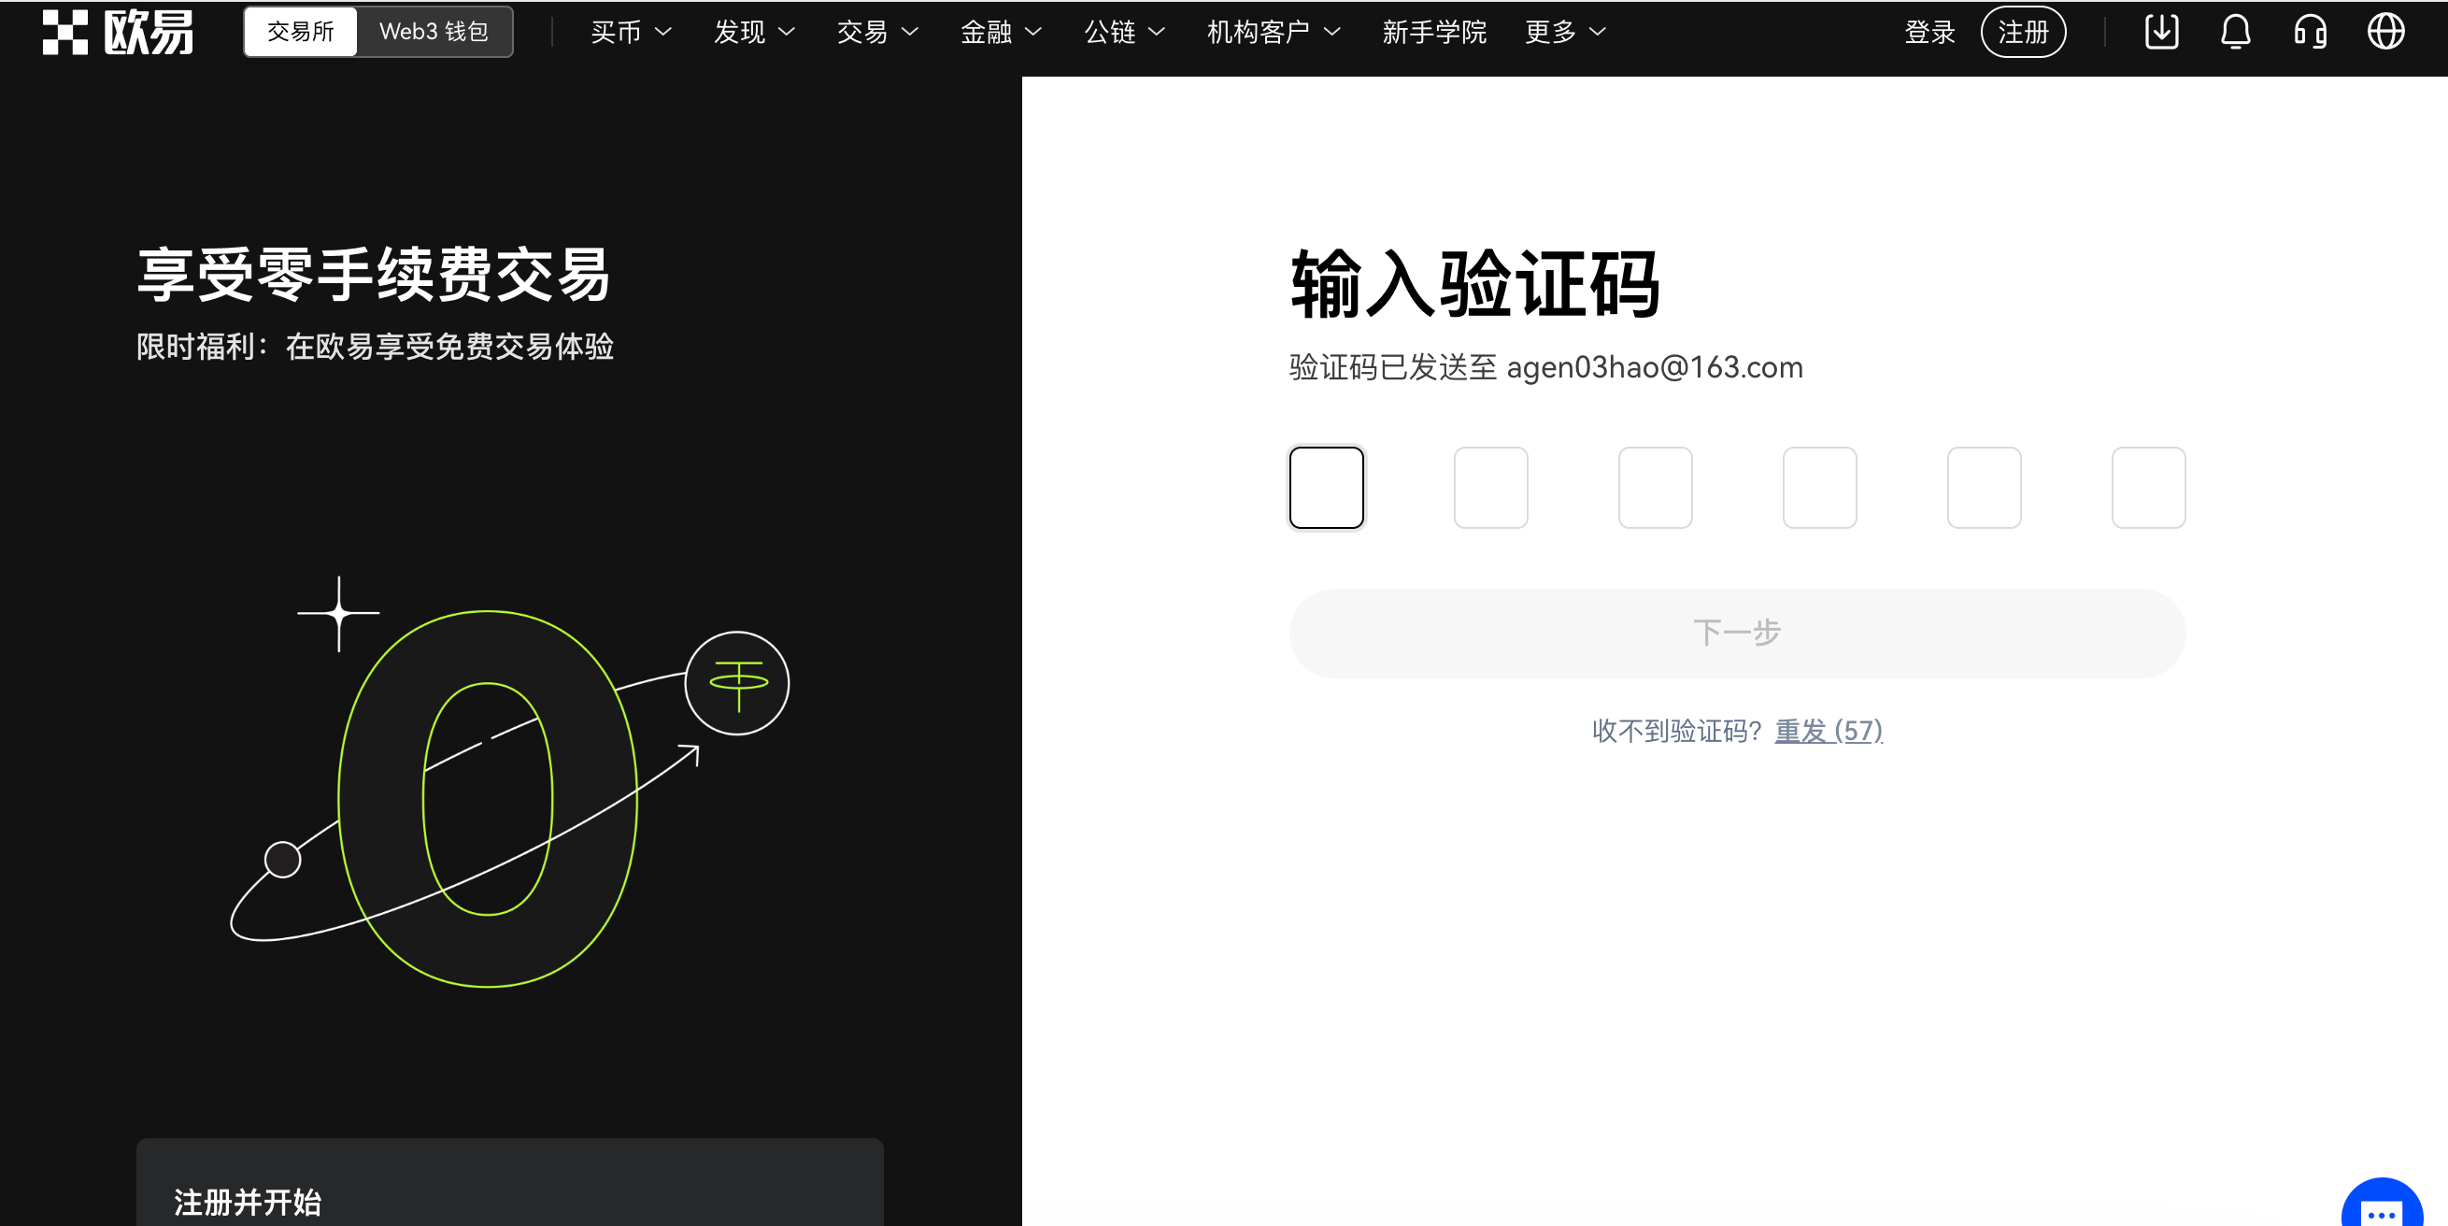Expand the 更多 menu

point(1563,32)
